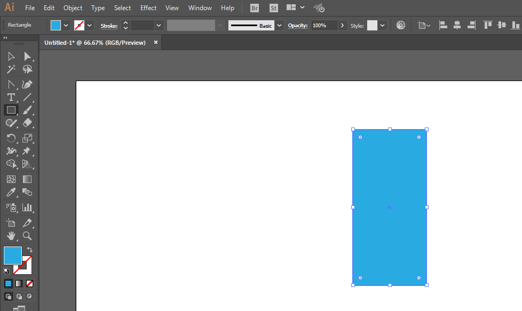The image size is (522, 311).
Task: Select the Eraser tool
Action: pyautogui.click(x=27, y=123)
